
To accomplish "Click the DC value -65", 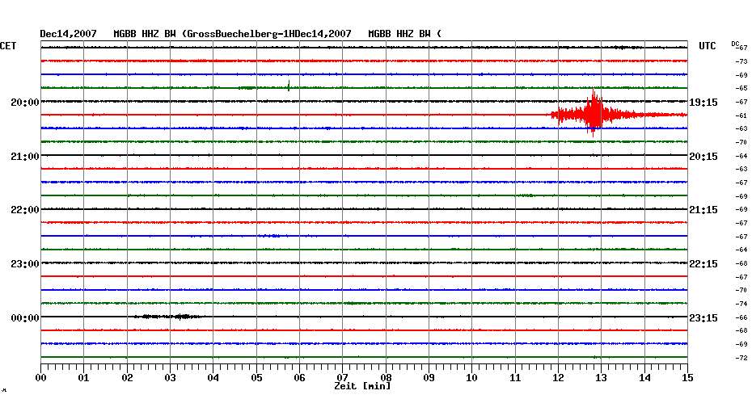I will click(x=741, y=89).
